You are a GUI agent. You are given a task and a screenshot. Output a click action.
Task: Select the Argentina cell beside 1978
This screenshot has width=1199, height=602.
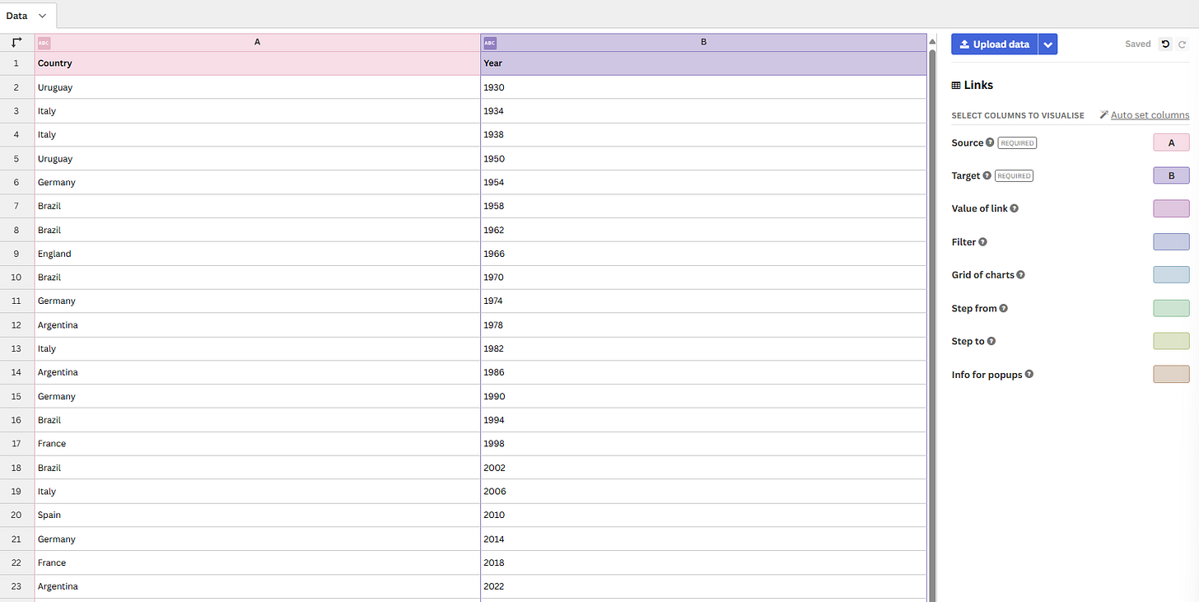258,325
